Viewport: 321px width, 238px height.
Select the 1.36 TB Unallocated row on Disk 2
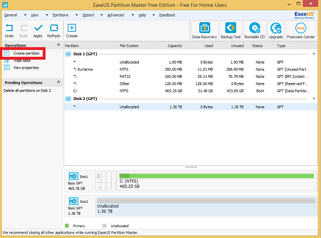click(191, 107)
